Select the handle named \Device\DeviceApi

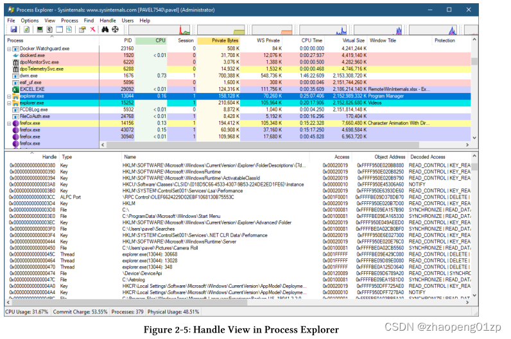coord(142,273)
